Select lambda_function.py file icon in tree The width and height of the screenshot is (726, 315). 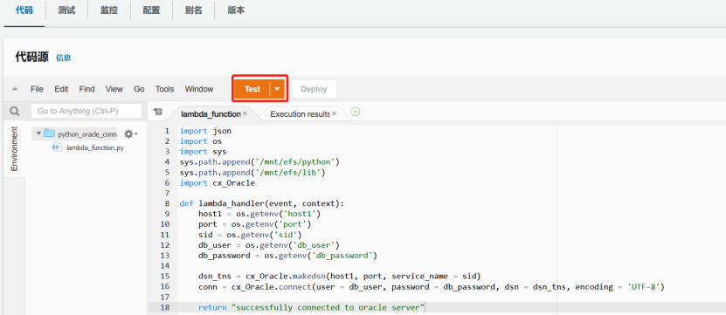point(57,147)
